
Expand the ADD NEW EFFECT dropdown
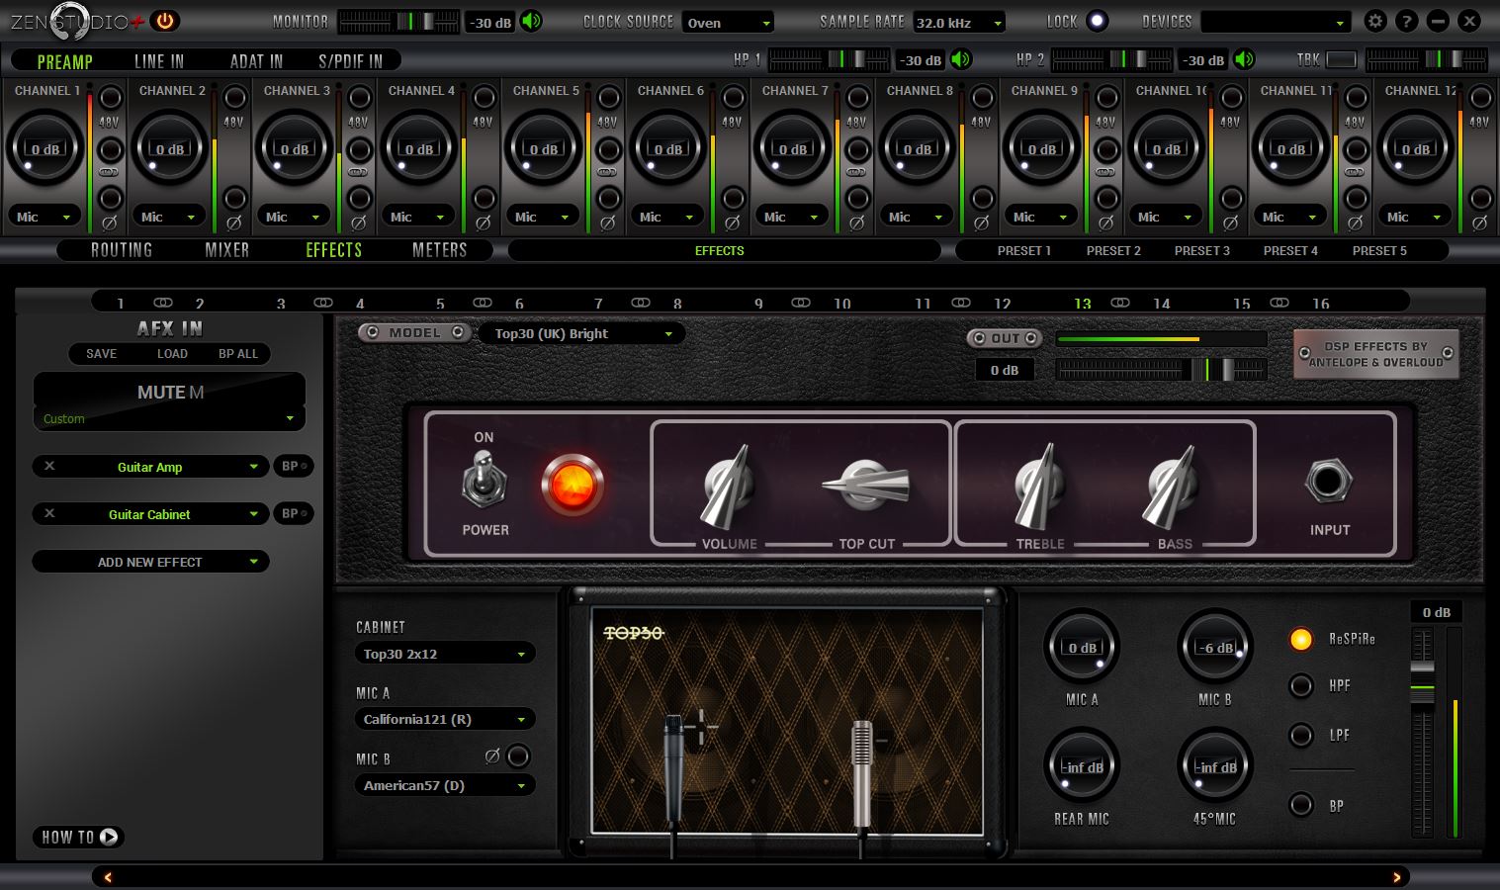[x=150, y=562]
